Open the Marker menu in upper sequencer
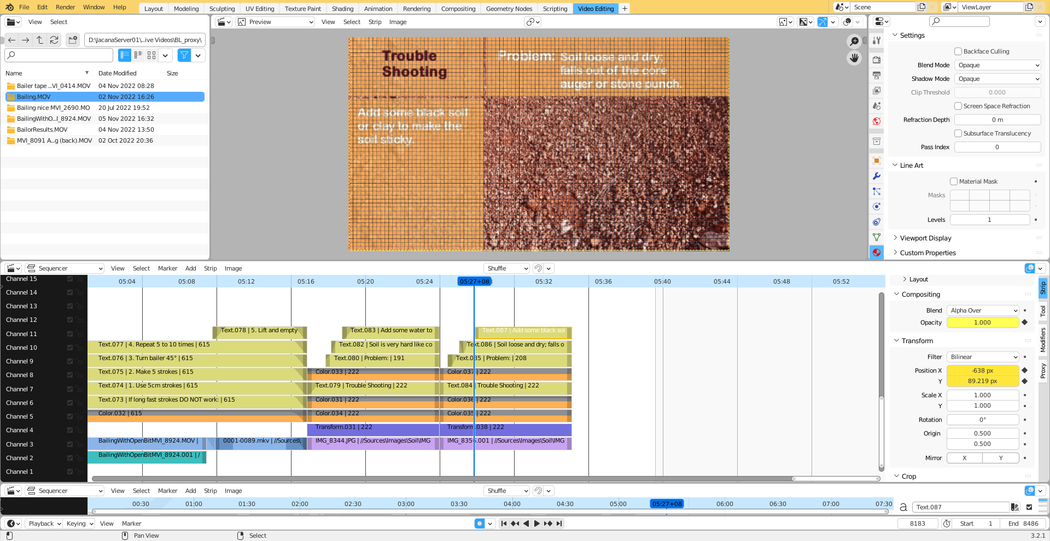The height and width of the screenshot is (541, 1050). pyautogui.click(x=167, y=268)
